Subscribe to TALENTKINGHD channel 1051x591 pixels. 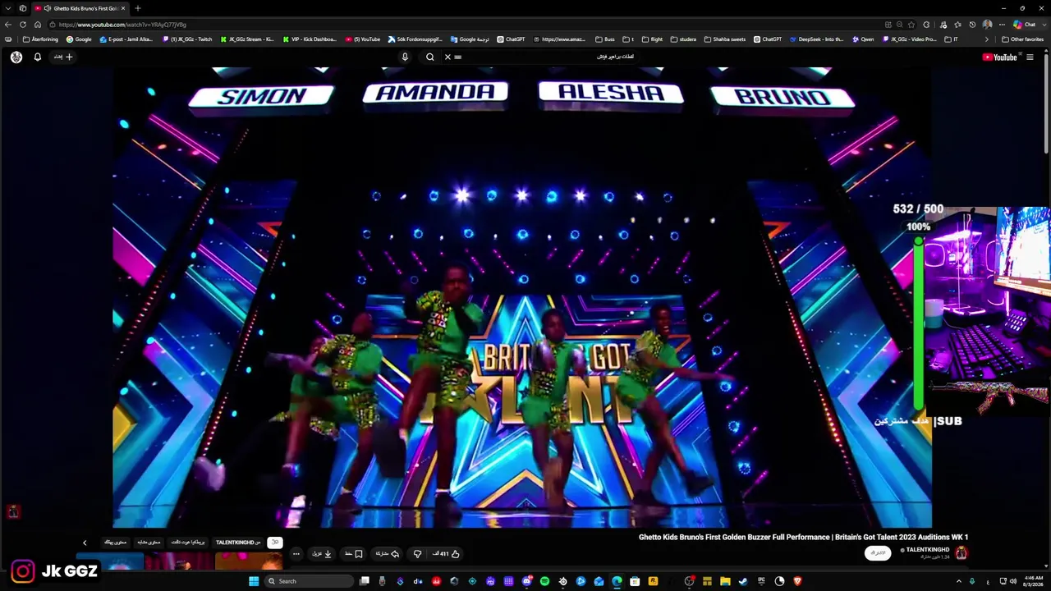[x=878, y=552]
